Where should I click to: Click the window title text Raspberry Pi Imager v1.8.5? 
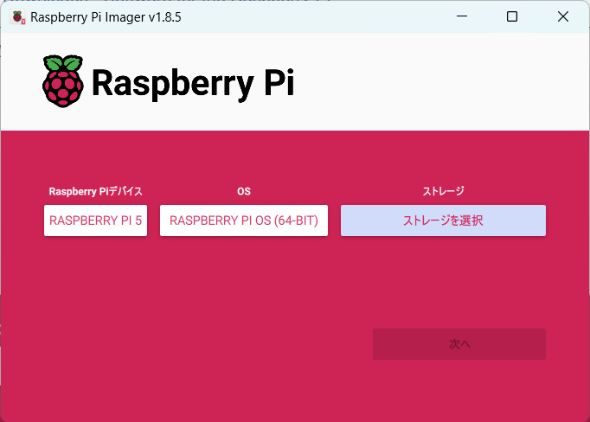coord(106,16)
